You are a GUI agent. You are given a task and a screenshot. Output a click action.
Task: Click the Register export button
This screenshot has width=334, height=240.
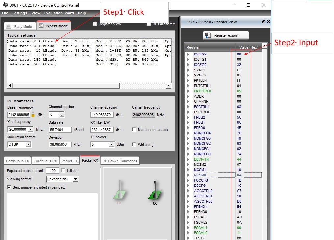point(226,35)
